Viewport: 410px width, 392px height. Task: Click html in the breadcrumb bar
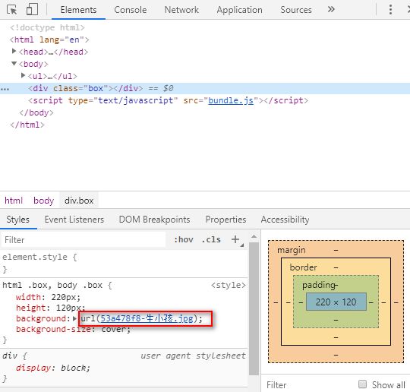(x=14, y=201)
